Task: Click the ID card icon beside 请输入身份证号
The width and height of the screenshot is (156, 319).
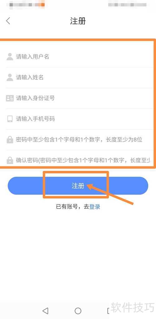Action: 10,98
